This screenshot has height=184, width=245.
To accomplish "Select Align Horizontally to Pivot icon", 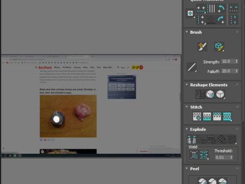I will tap(201, 9).
